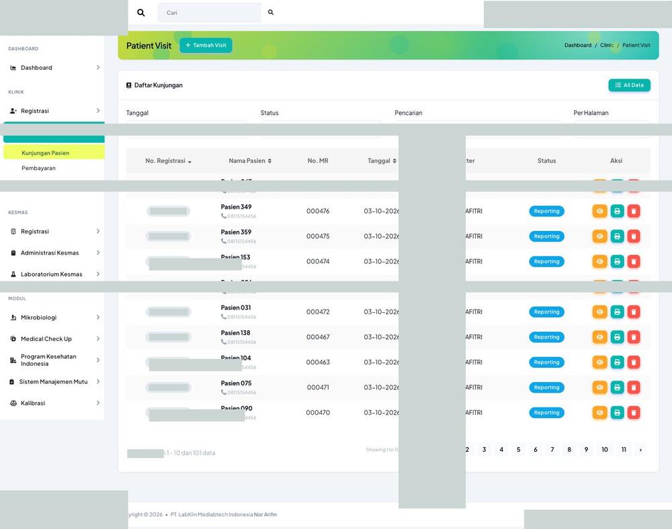Click Administrasi Kesmas icon
Image resolution: width=672 pixels, height=529 pixels.
13,253
